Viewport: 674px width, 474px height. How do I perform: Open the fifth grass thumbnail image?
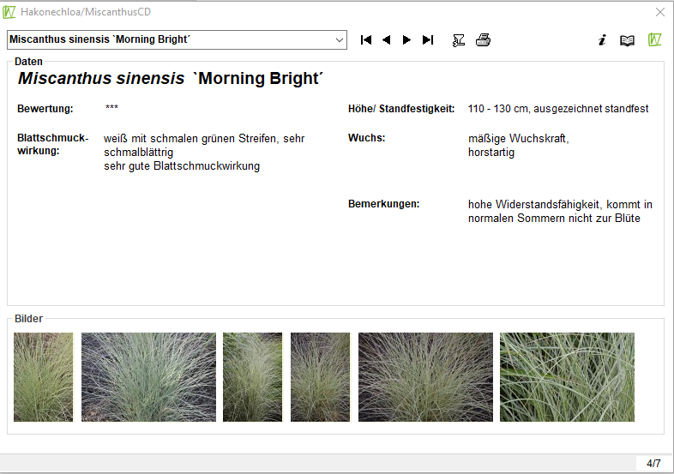pyautogui.click(x=425, y=377)
